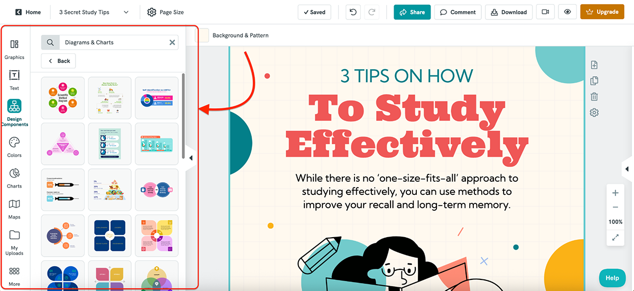Expand the right side panel arrow
This screenshot has width=634, height=291.
(627, 169)
